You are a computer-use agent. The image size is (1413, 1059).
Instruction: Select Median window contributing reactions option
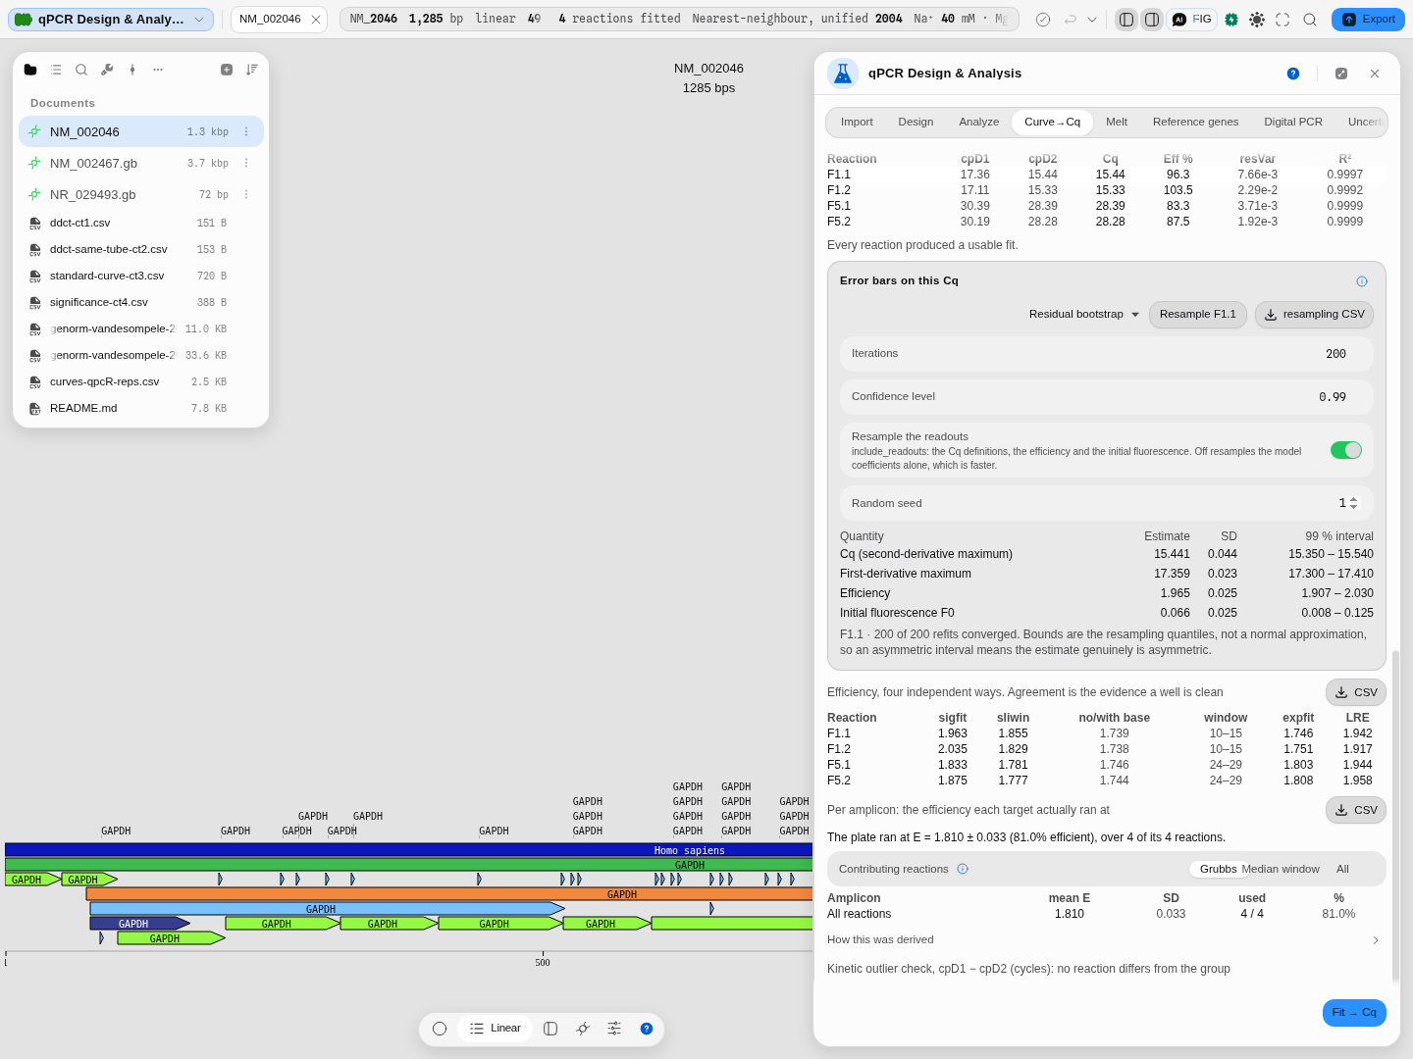(1281, 869)
